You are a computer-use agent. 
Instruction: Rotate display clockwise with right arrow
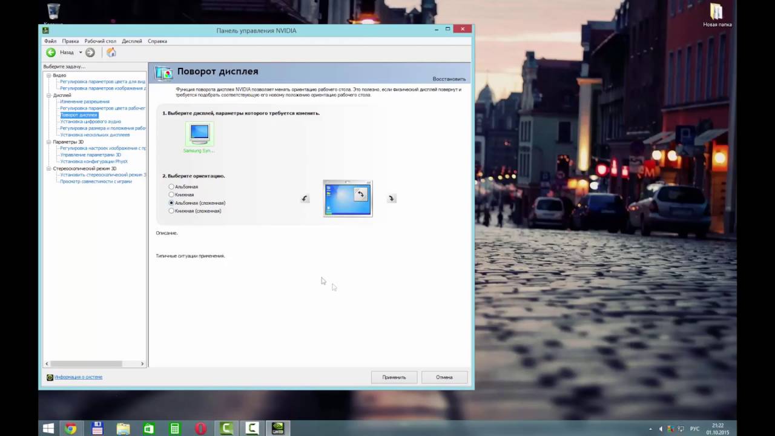coord(391,199)
